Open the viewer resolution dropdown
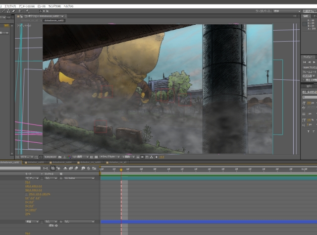Image resolution: width=317 pixels, height=235 pixels. tap(79, 157)
